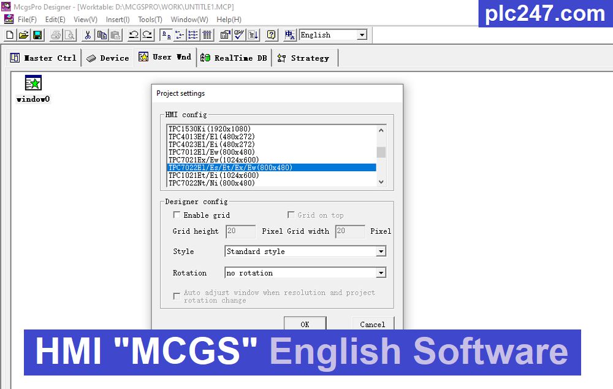Viewport: 613px width, 389px height.
Task: Click the Grid height input field
Action: click(x=240, y=231)
